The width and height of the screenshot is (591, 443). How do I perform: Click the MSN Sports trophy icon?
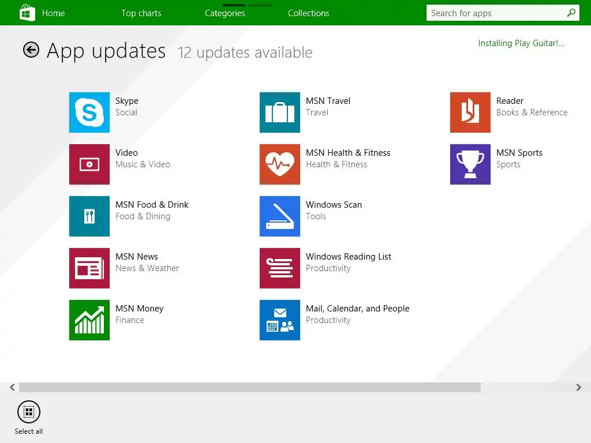[470, 164]
